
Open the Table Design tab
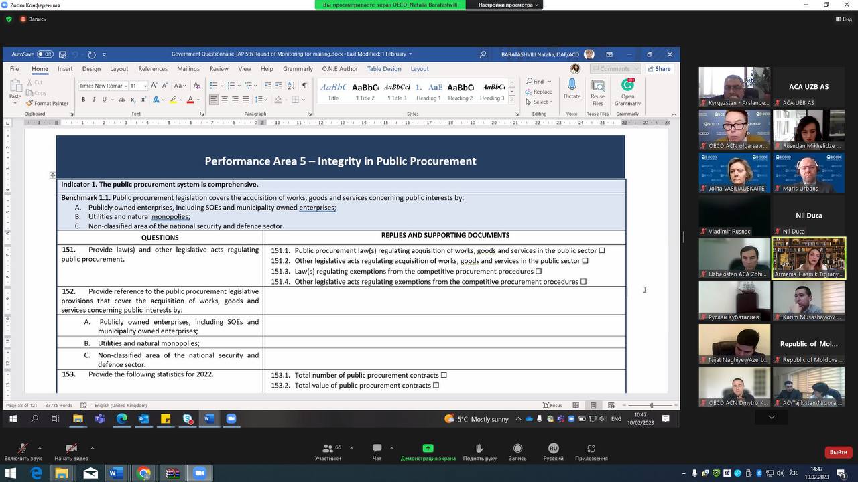[x=383, y=69]
